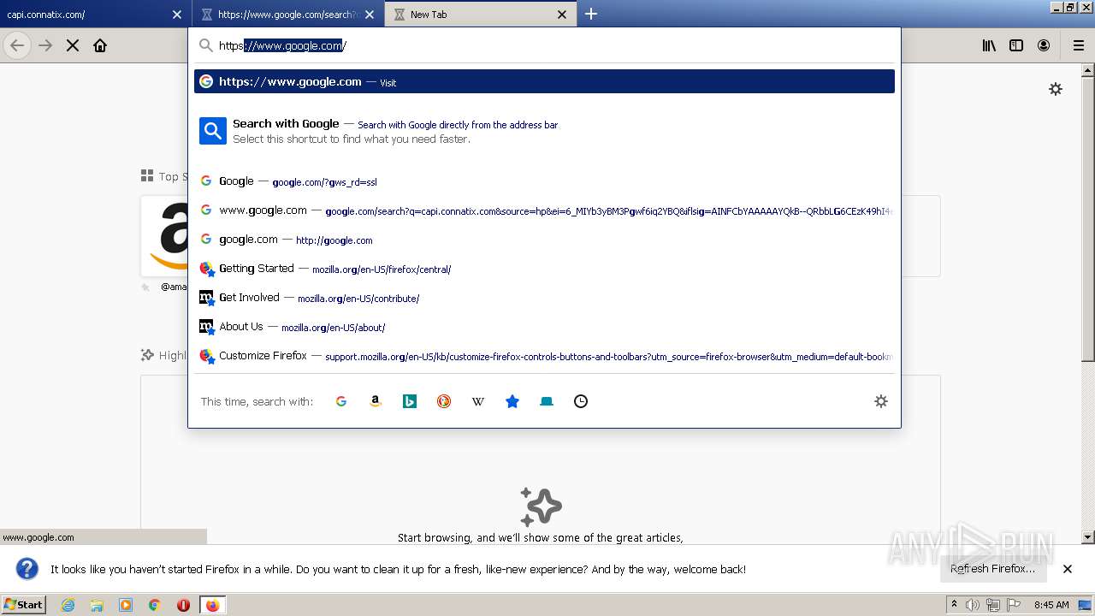Search this time with Bing icon
The image size is (1095, 616).
pyautogui.click(x=410, y=401)
